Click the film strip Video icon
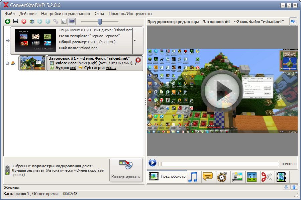301x200 pixels. (52, 63)
